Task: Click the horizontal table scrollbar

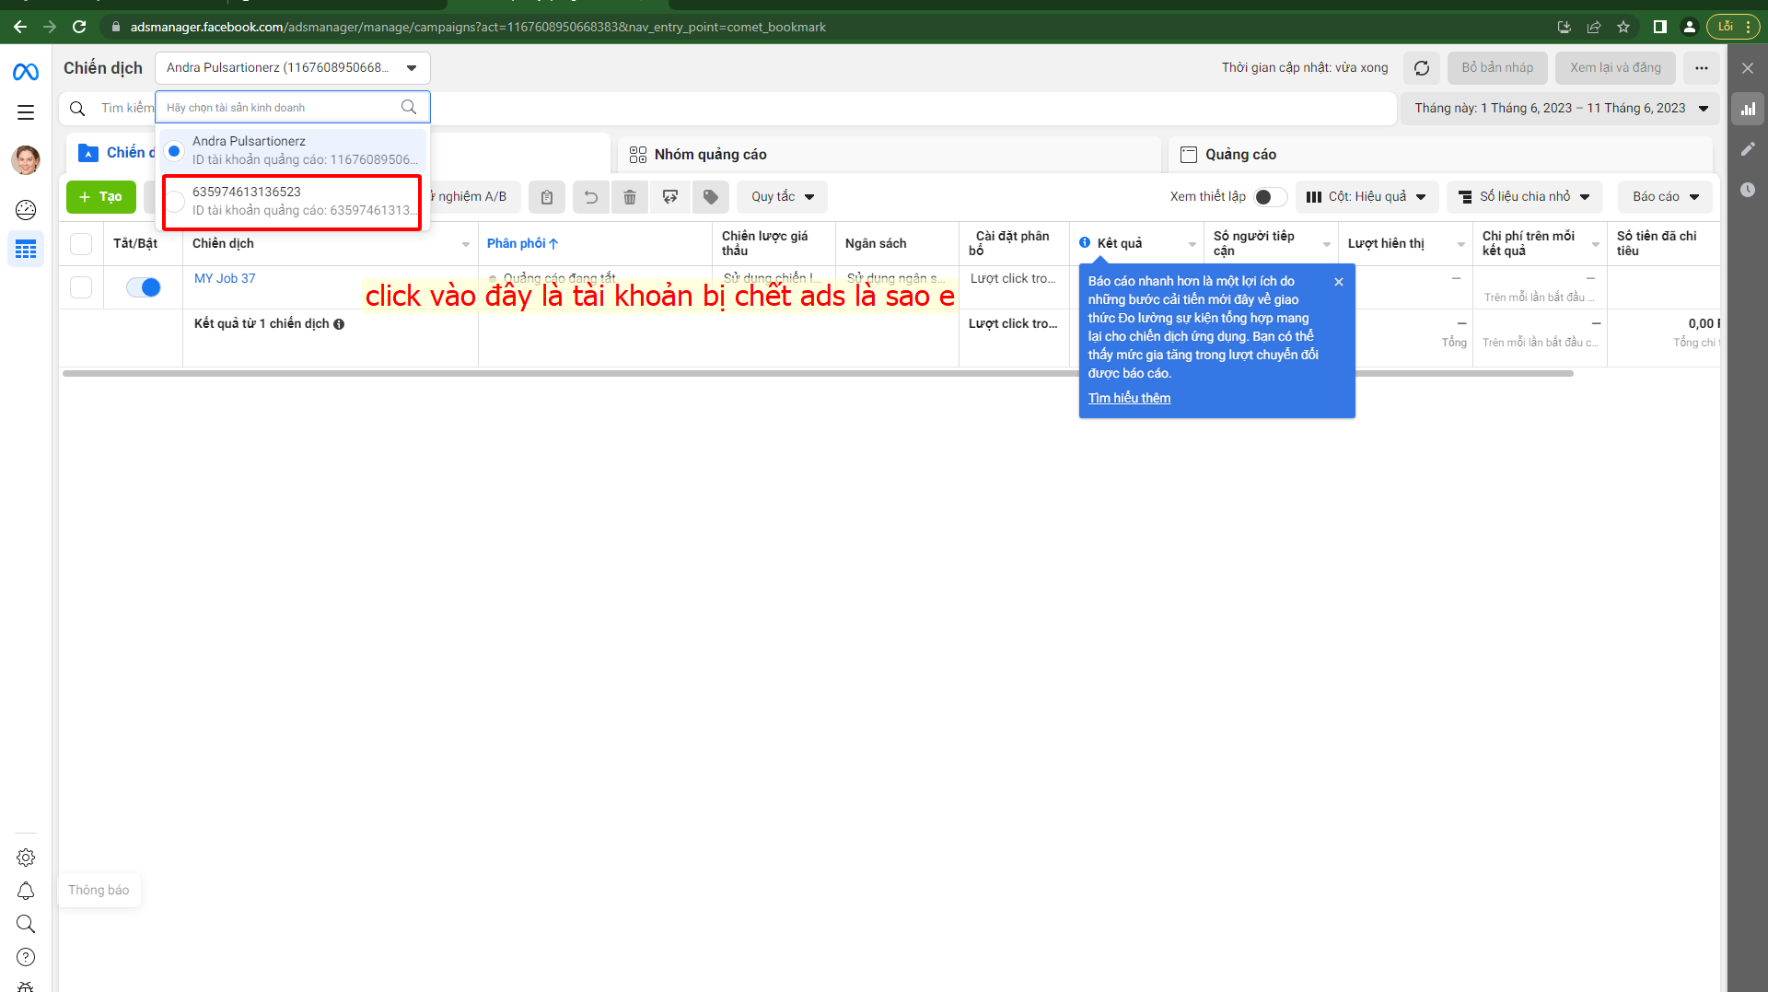Action: tap(818, 374)
